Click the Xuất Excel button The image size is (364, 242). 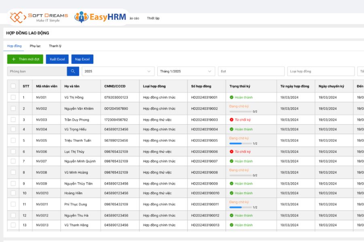(x=57, y=59)
